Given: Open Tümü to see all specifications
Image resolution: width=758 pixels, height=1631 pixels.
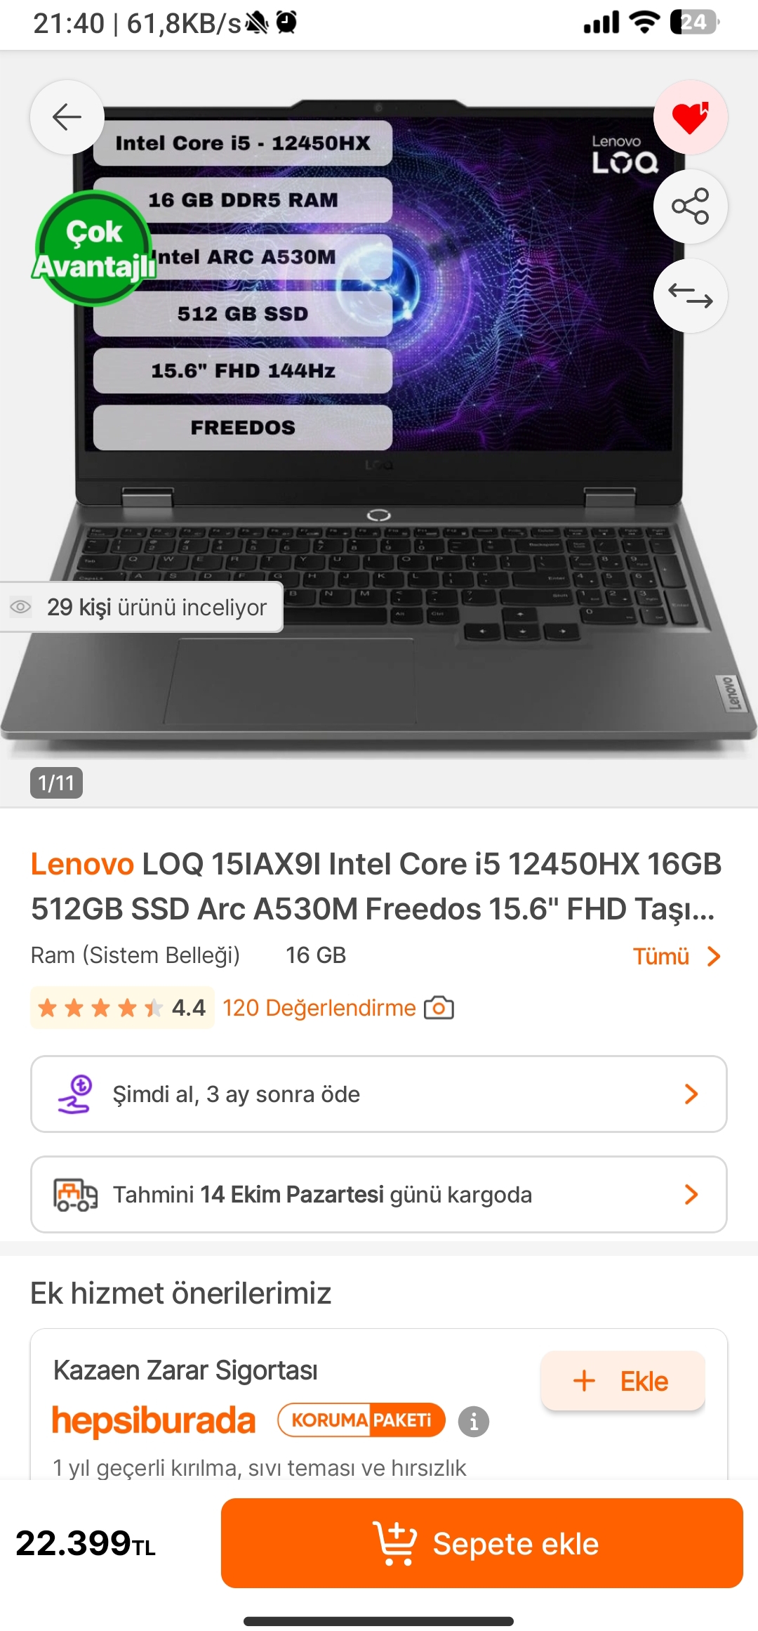Looking at the screenshot, I should click(677, 956).
